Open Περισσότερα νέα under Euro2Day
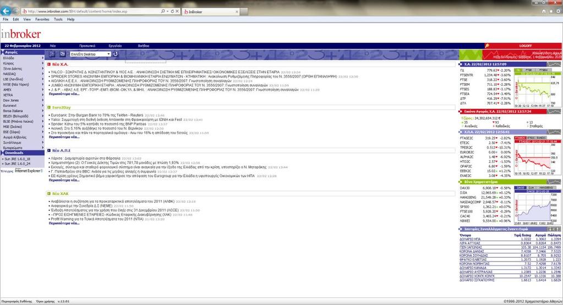 pos(64,137)
